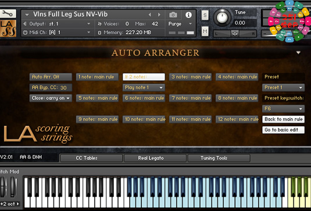The width and height of the screenshot is (311, 211).
Task: Select the 1 note: main rule button
Action: tap(97, 77)
